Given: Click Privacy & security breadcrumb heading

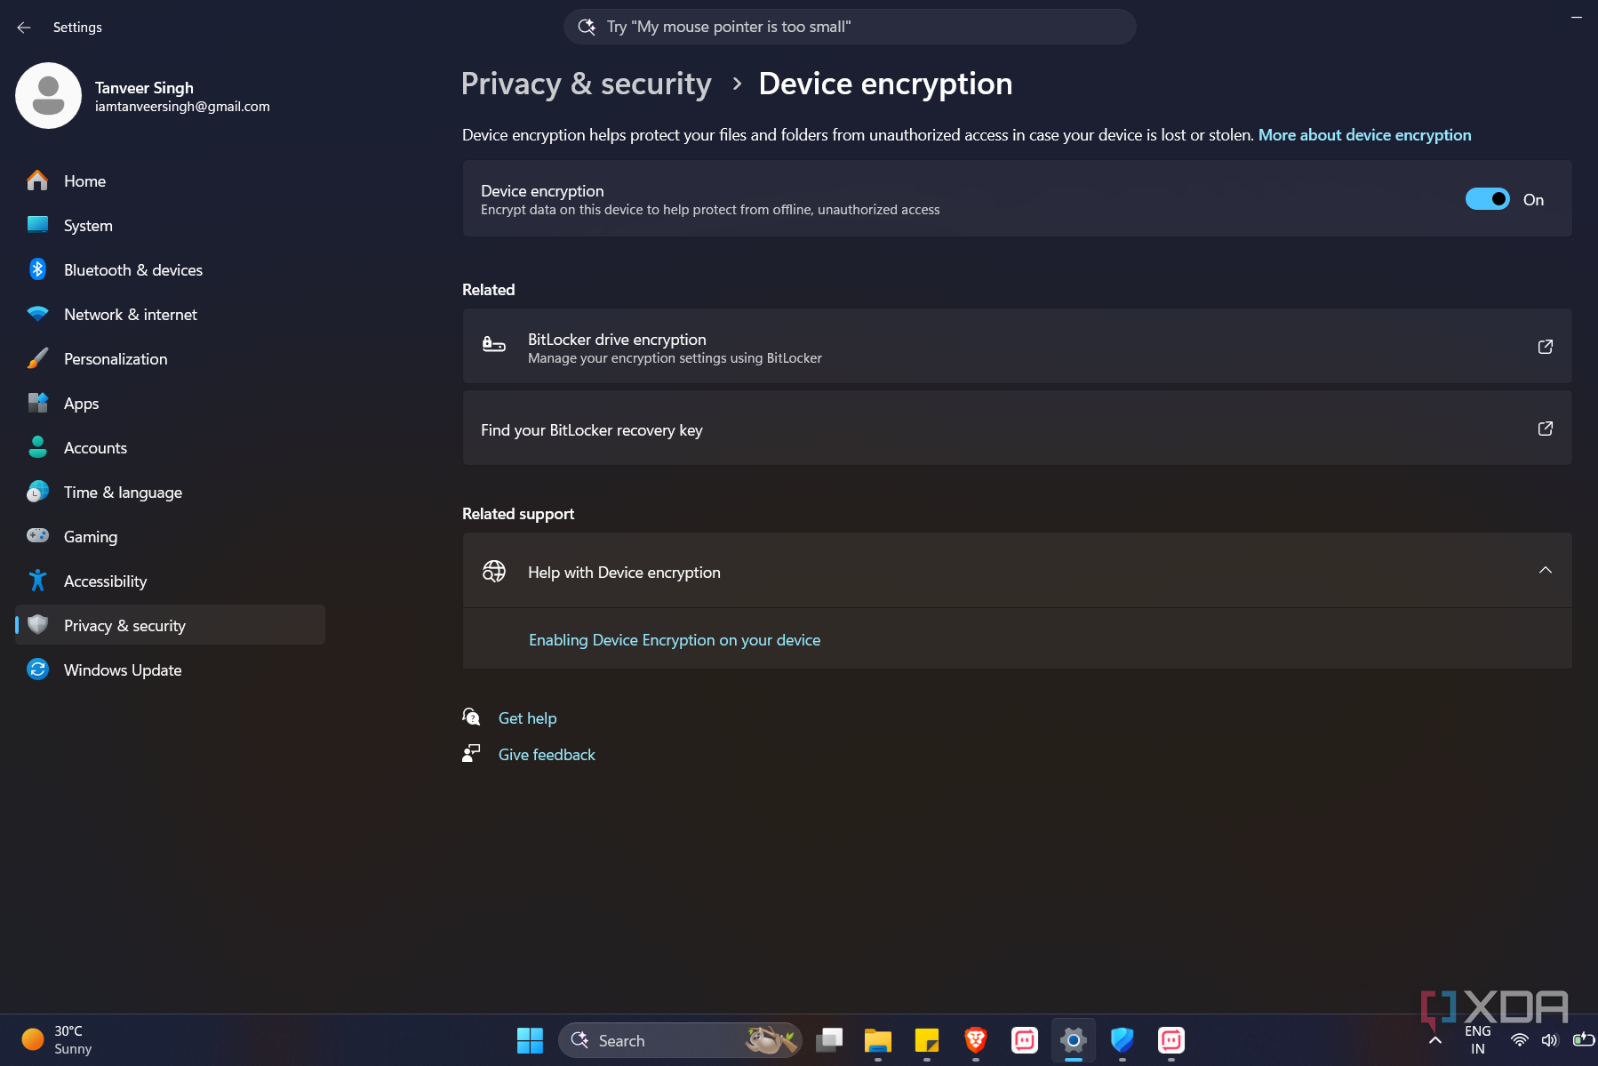Looking at the screenshot, I should click(587, 84).
